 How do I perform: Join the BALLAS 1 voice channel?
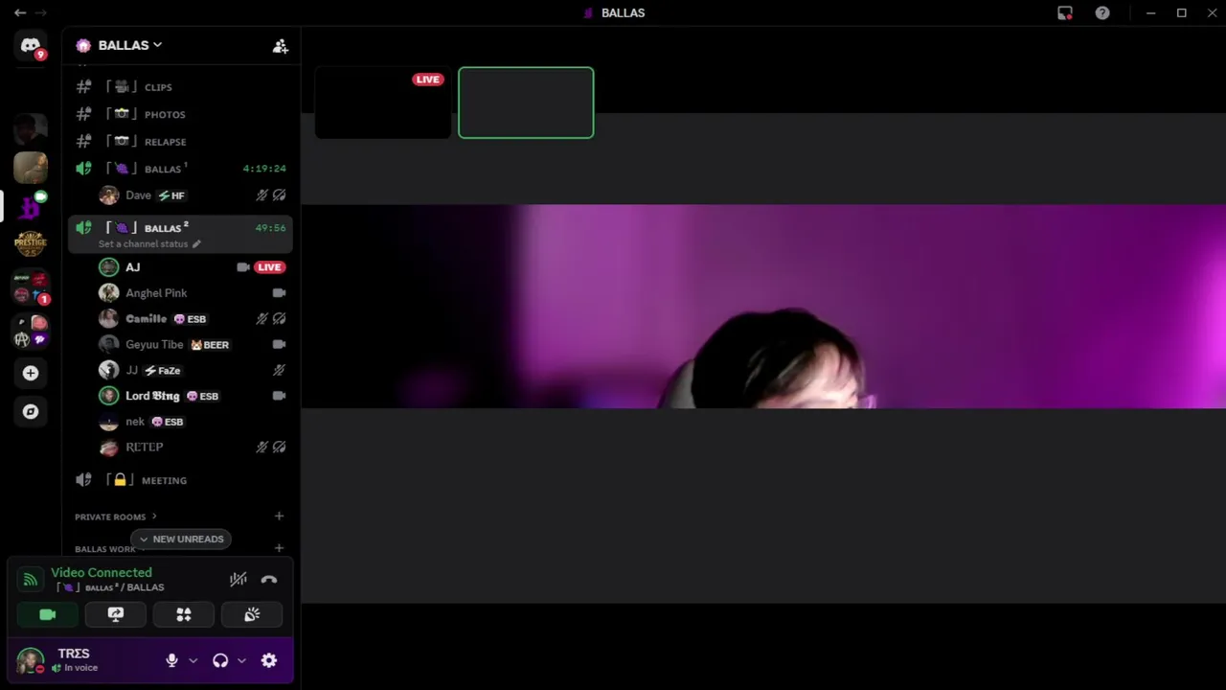click(180, 169)
